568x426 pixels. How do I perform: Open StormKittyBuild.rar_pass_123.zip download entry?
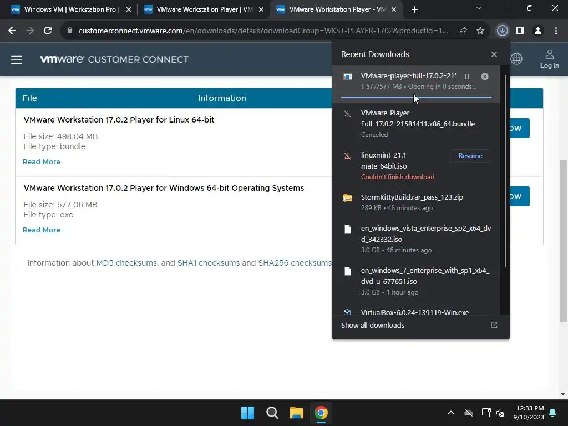[416, 202]
